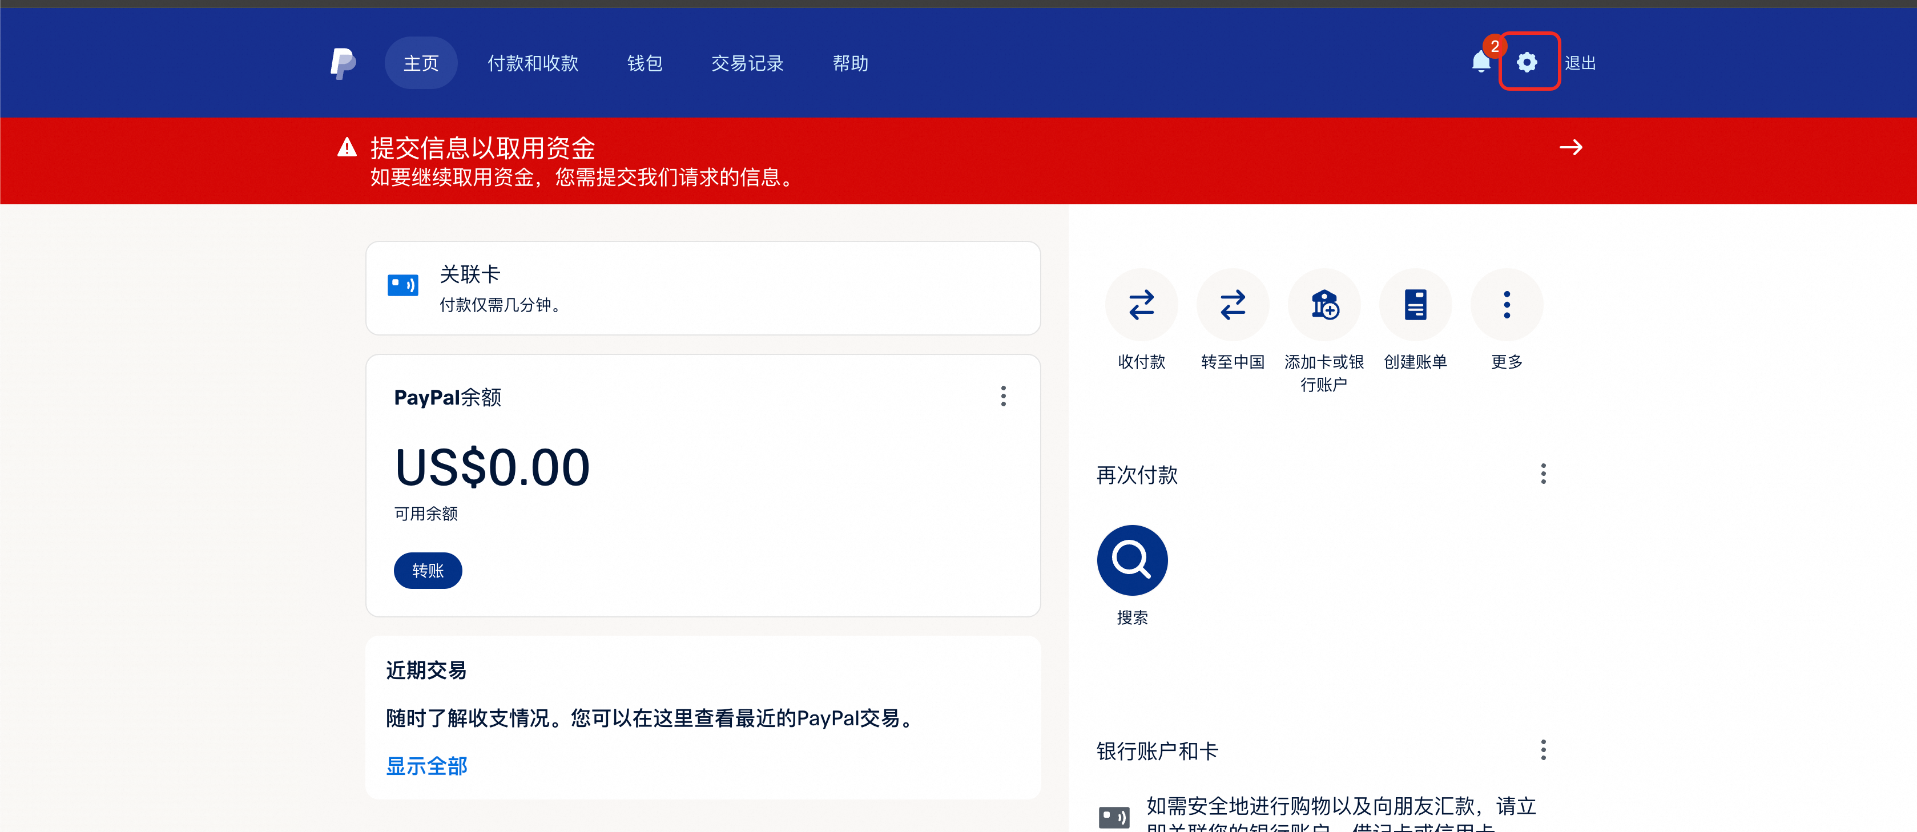Viewport: 1917px width, 832px height.
Task: Open settings via gear icon
Action: 1527,63
